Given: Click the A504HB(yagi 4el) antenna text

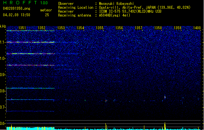Looking at the screenshot, I should pyautogui.click(x=114, y=15).
